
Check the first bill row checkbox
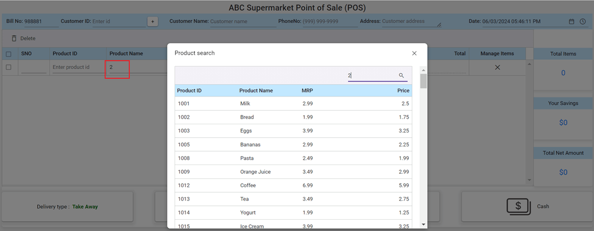pos(8,68)
